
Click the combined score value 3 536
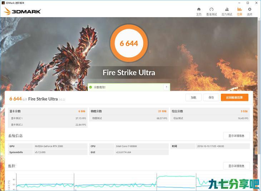pyautogui.click(x=244, y=111)
